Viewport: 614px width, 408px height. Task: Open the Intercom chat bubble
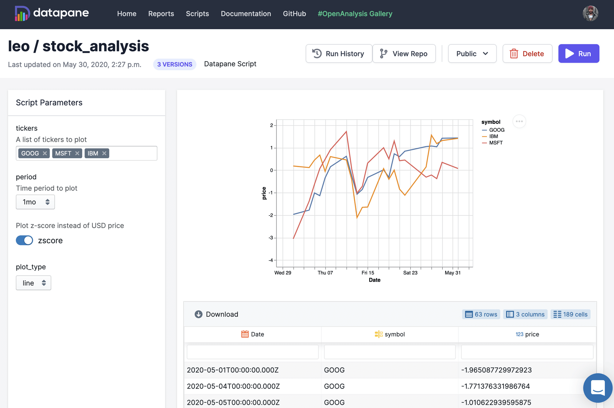coord(597,388)
